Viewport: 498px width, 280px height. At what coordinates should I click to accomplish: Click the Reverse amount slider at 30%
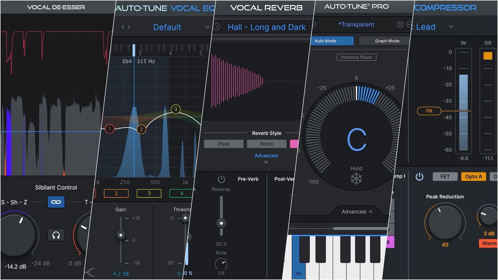(221, 223)
